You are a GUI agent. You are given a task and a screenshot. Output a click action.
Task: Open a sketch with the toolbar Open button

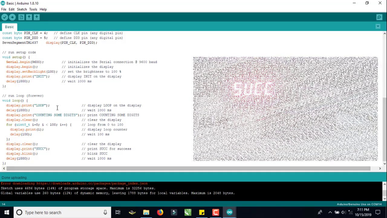tap(29, 17)
